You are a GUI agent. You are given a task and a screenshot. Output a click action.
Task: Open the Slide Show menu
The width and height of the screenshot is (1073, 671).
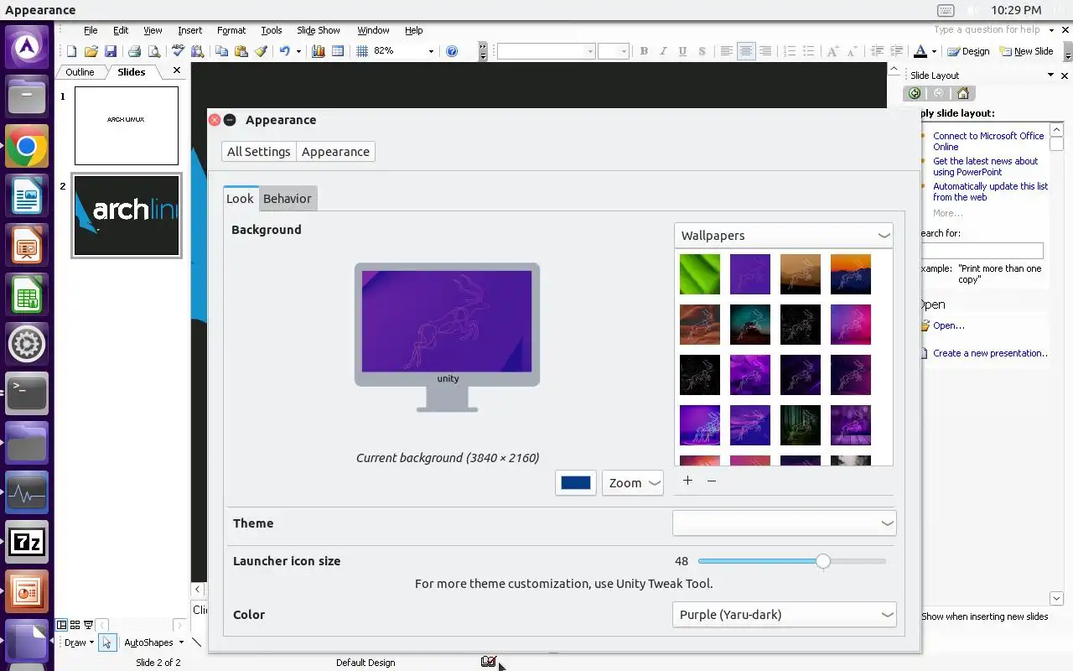click(x=319, y=30)
